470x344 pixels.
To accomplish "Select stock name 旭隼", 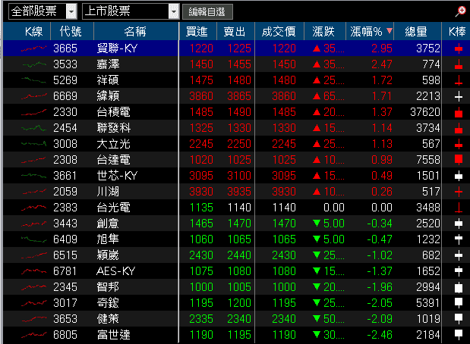I will 108,239.
